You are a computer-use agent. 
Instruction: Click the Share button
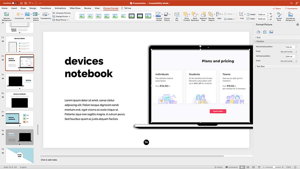[277, 8]
